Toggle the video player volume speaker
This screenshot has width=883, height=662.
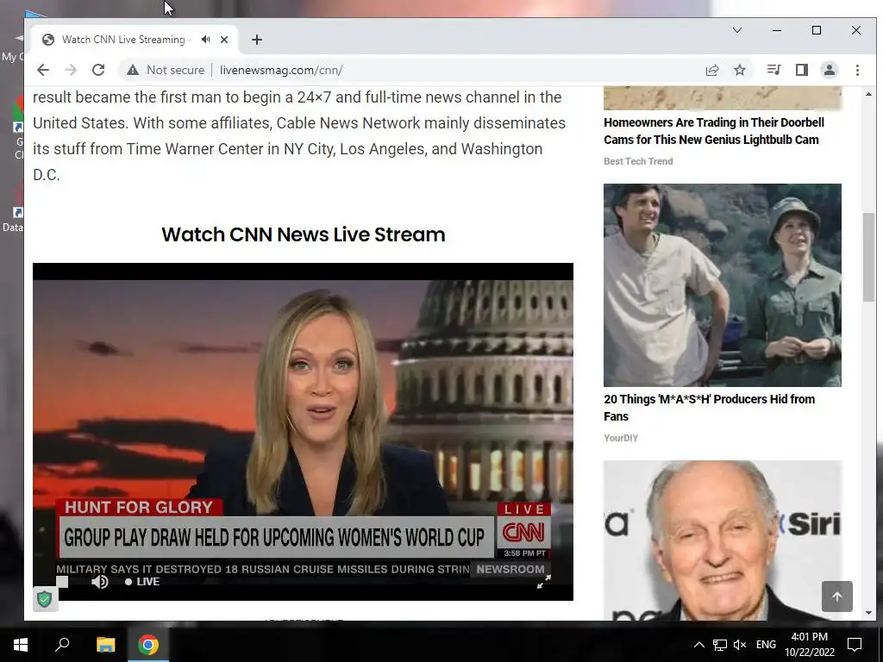pos(100,582)
